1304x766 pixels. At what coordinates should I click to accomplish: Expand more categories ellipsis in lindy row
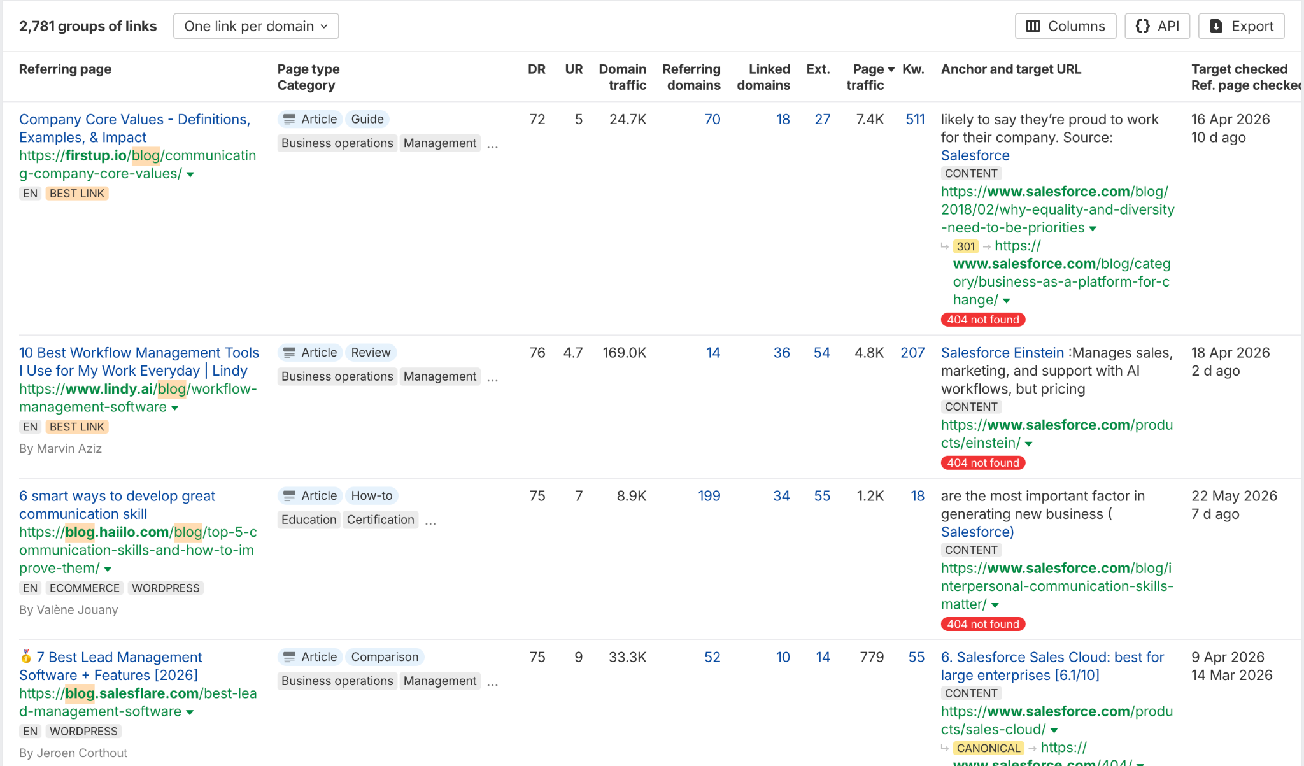pyautogui.click(x=492, y=379)
